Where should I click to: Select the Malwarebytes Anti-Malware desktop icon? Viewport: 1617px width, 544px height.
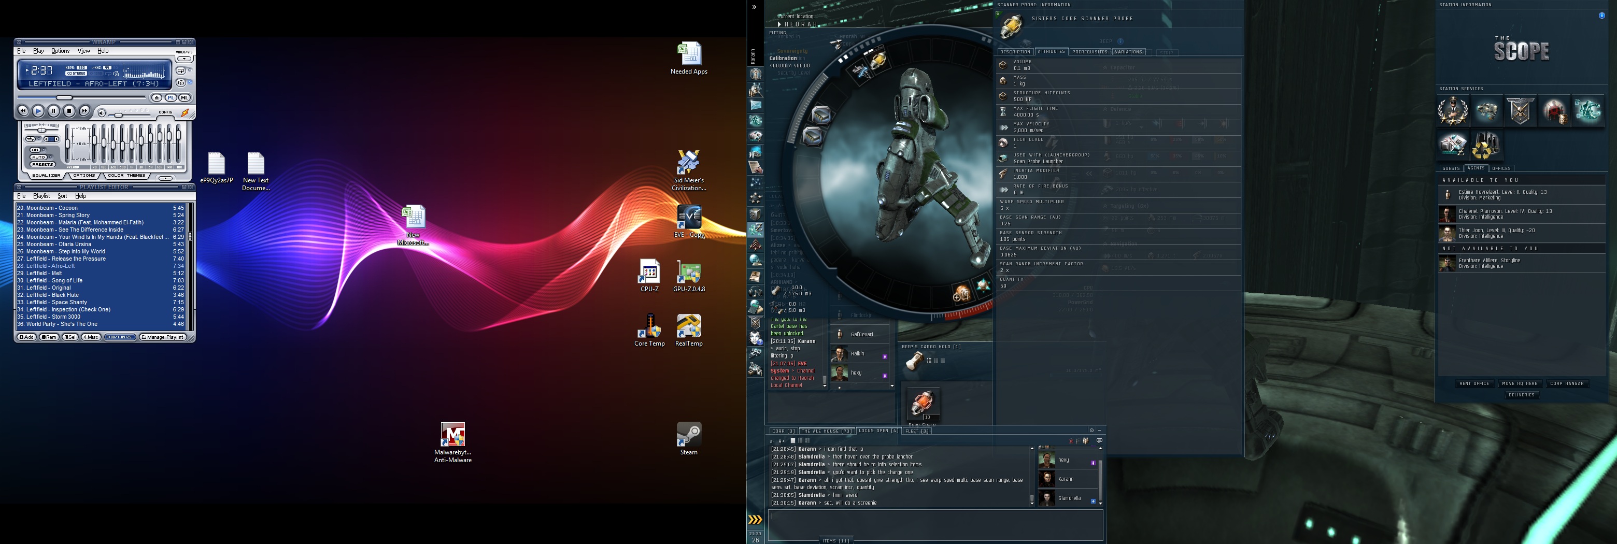tap(452, 442)
